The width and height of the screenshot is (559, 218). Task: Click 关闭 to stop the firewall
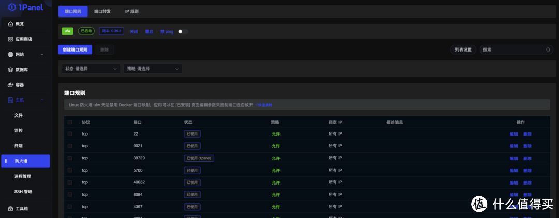pos(134,31)
